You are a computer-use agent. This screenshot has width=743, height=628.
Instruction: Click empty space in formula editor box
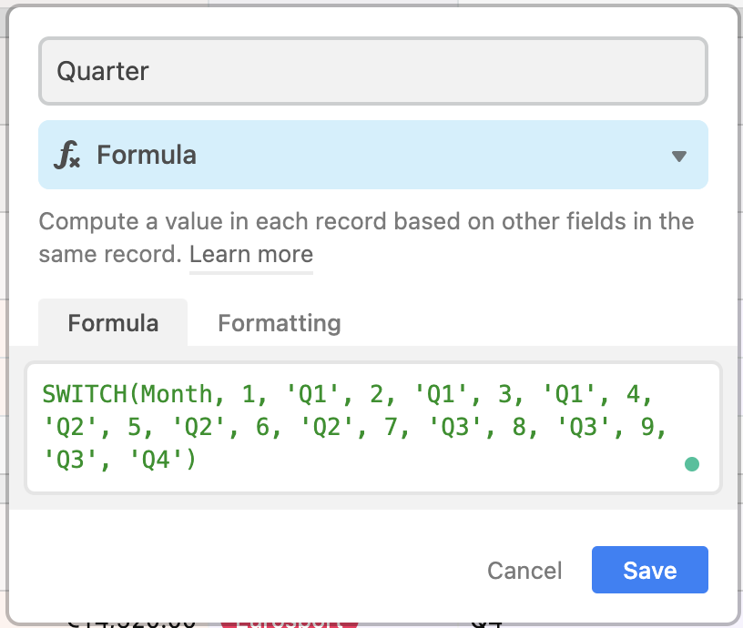pyautogui.click(x=437, y=462)
